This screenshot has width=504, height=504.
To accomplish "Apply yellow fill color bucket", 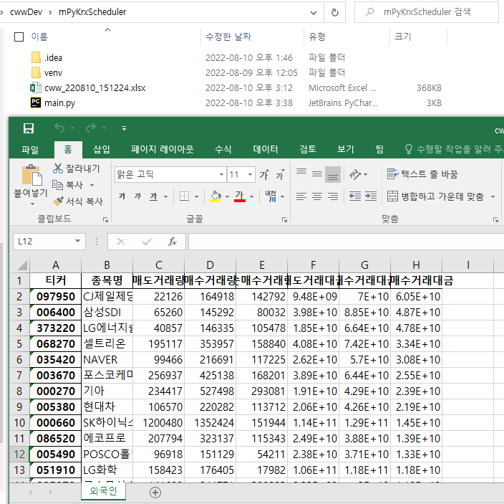I will pyautogui.click(x=215, y=196).
